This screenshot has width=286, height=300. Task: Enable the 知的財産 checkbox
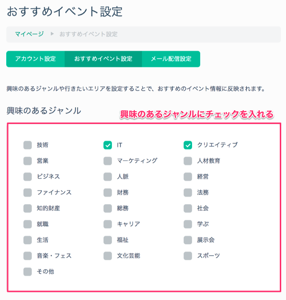pyautogui.click(x=28, y=208)
